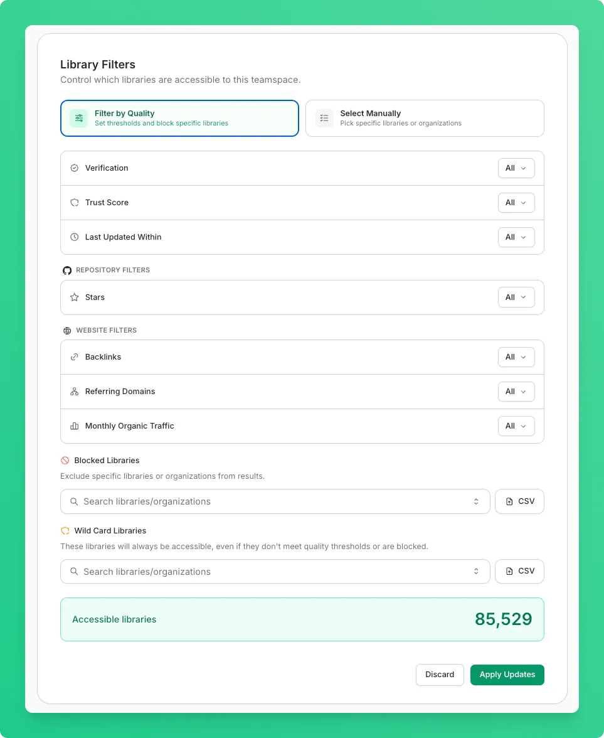Expand the Trust Score All dropdown
This screenshot has width=604, height=738.
click(516, 202)
